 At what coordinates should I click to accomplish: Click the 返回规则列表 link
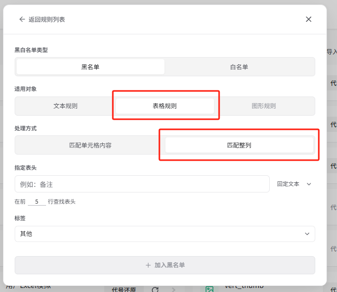47,20
